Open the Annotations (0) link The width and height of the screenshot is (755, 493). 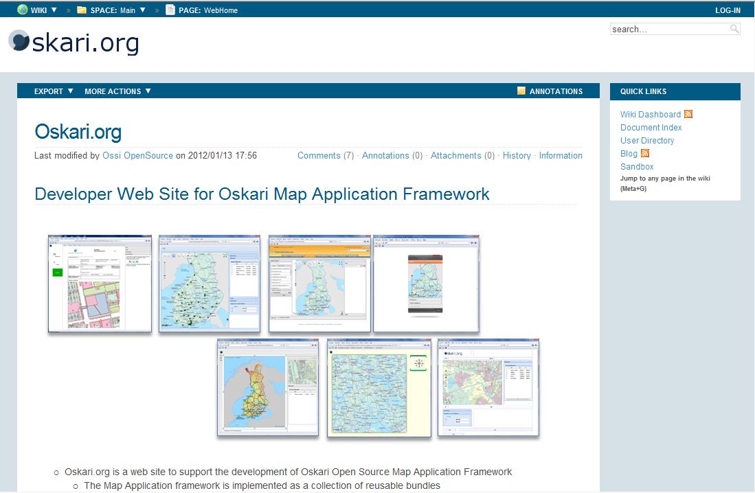coord(392,155)
